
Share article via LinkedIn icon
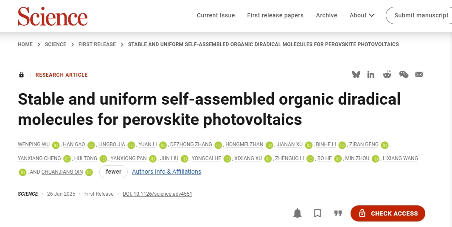pyautogui.click(x=371, y=75)
